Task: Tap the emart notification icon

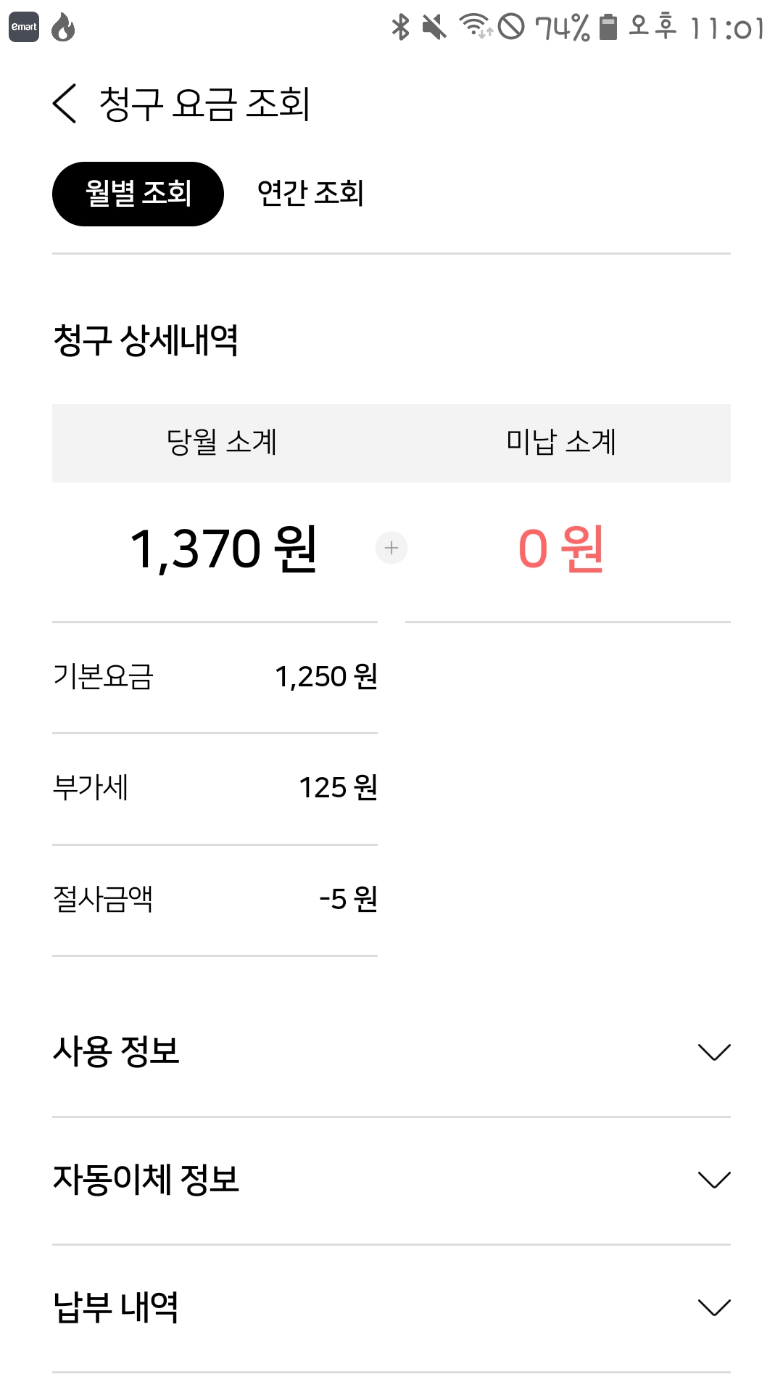Action: [24, 28]
